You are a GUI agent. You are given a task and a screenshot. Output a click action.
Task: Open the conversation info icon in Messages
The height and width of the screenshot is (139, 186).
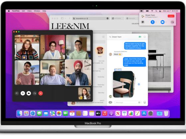pos(144,37)
